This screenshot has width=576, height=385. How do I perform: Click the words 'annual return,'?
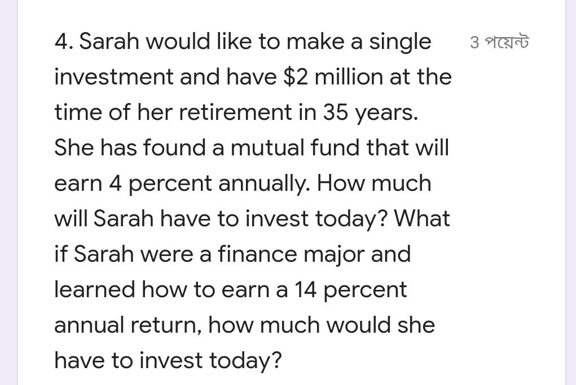click(x=128, y=325)
